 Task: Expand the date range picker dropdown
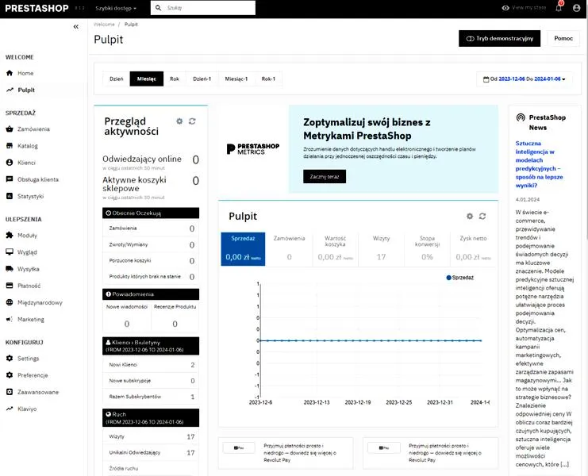pyautogui.click(x=525, y=79)
